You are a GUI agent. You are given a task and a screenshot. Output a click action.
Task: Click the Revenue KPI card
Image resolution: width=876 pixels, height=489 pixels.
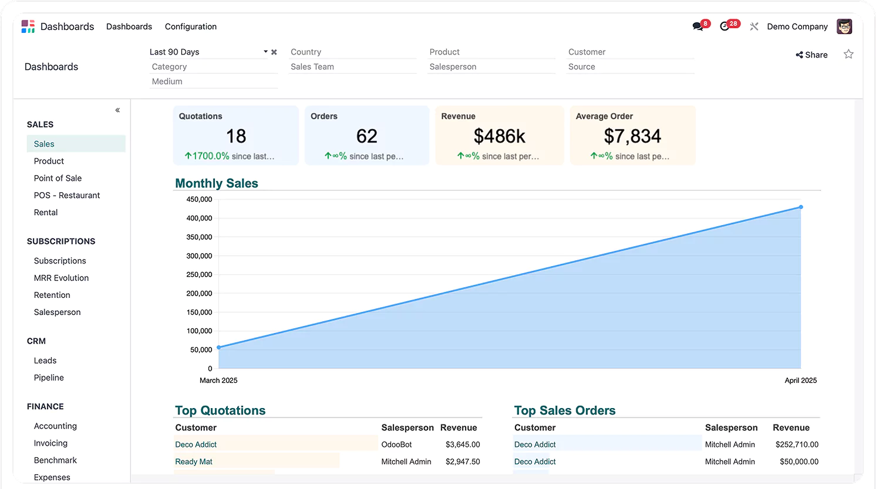coord(499,135)
